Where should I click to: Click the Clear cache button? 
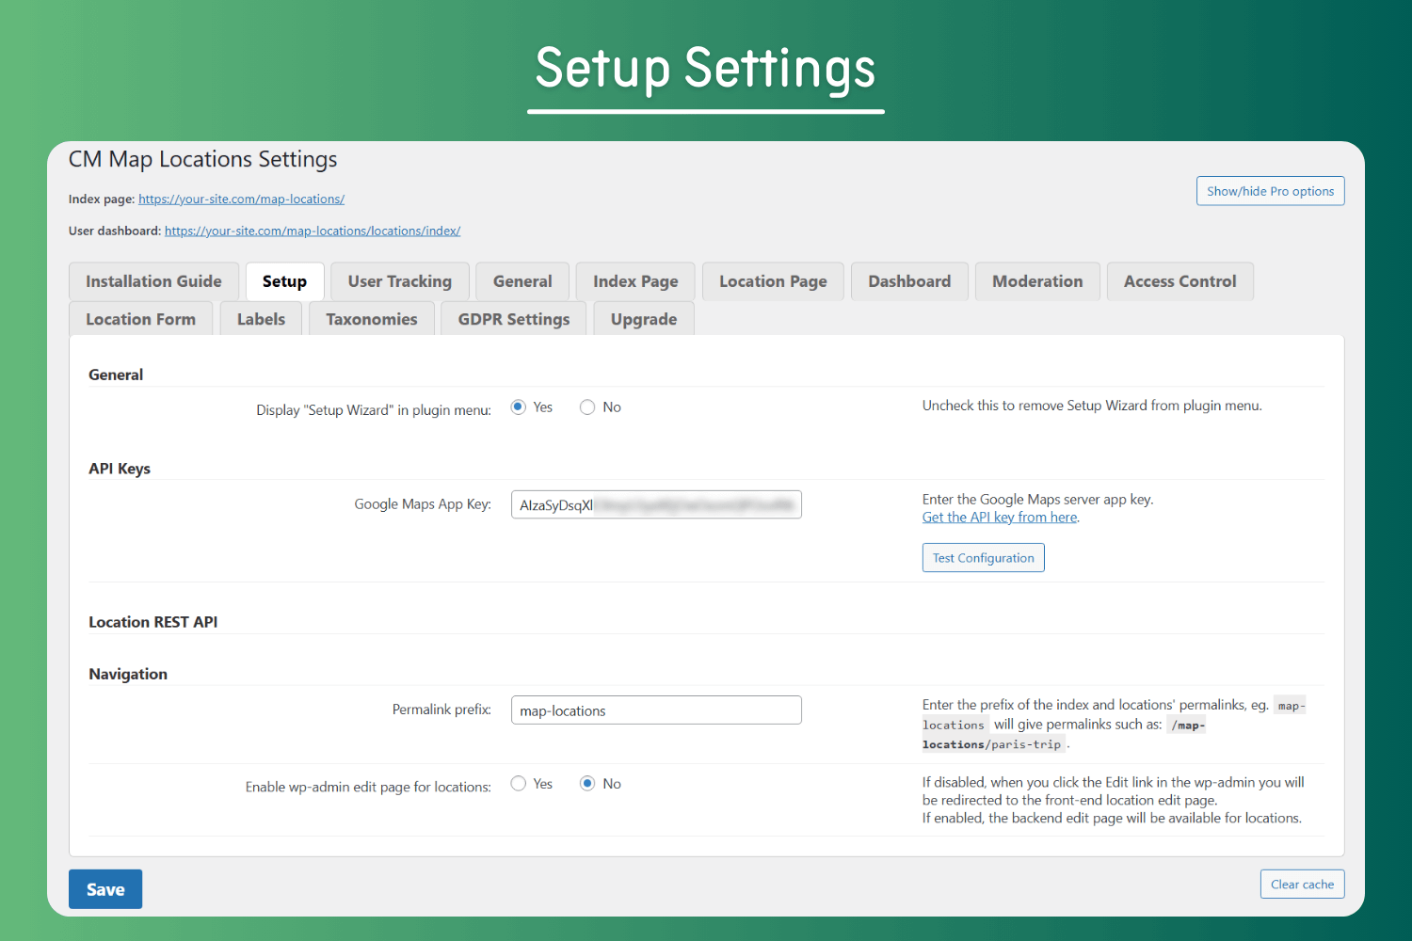1302,885
